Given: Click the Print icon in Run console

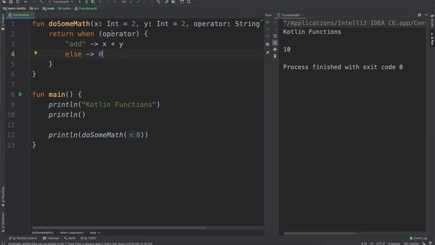Looking at the screenshot, I should pyautogui.click(x=275, y=50).
